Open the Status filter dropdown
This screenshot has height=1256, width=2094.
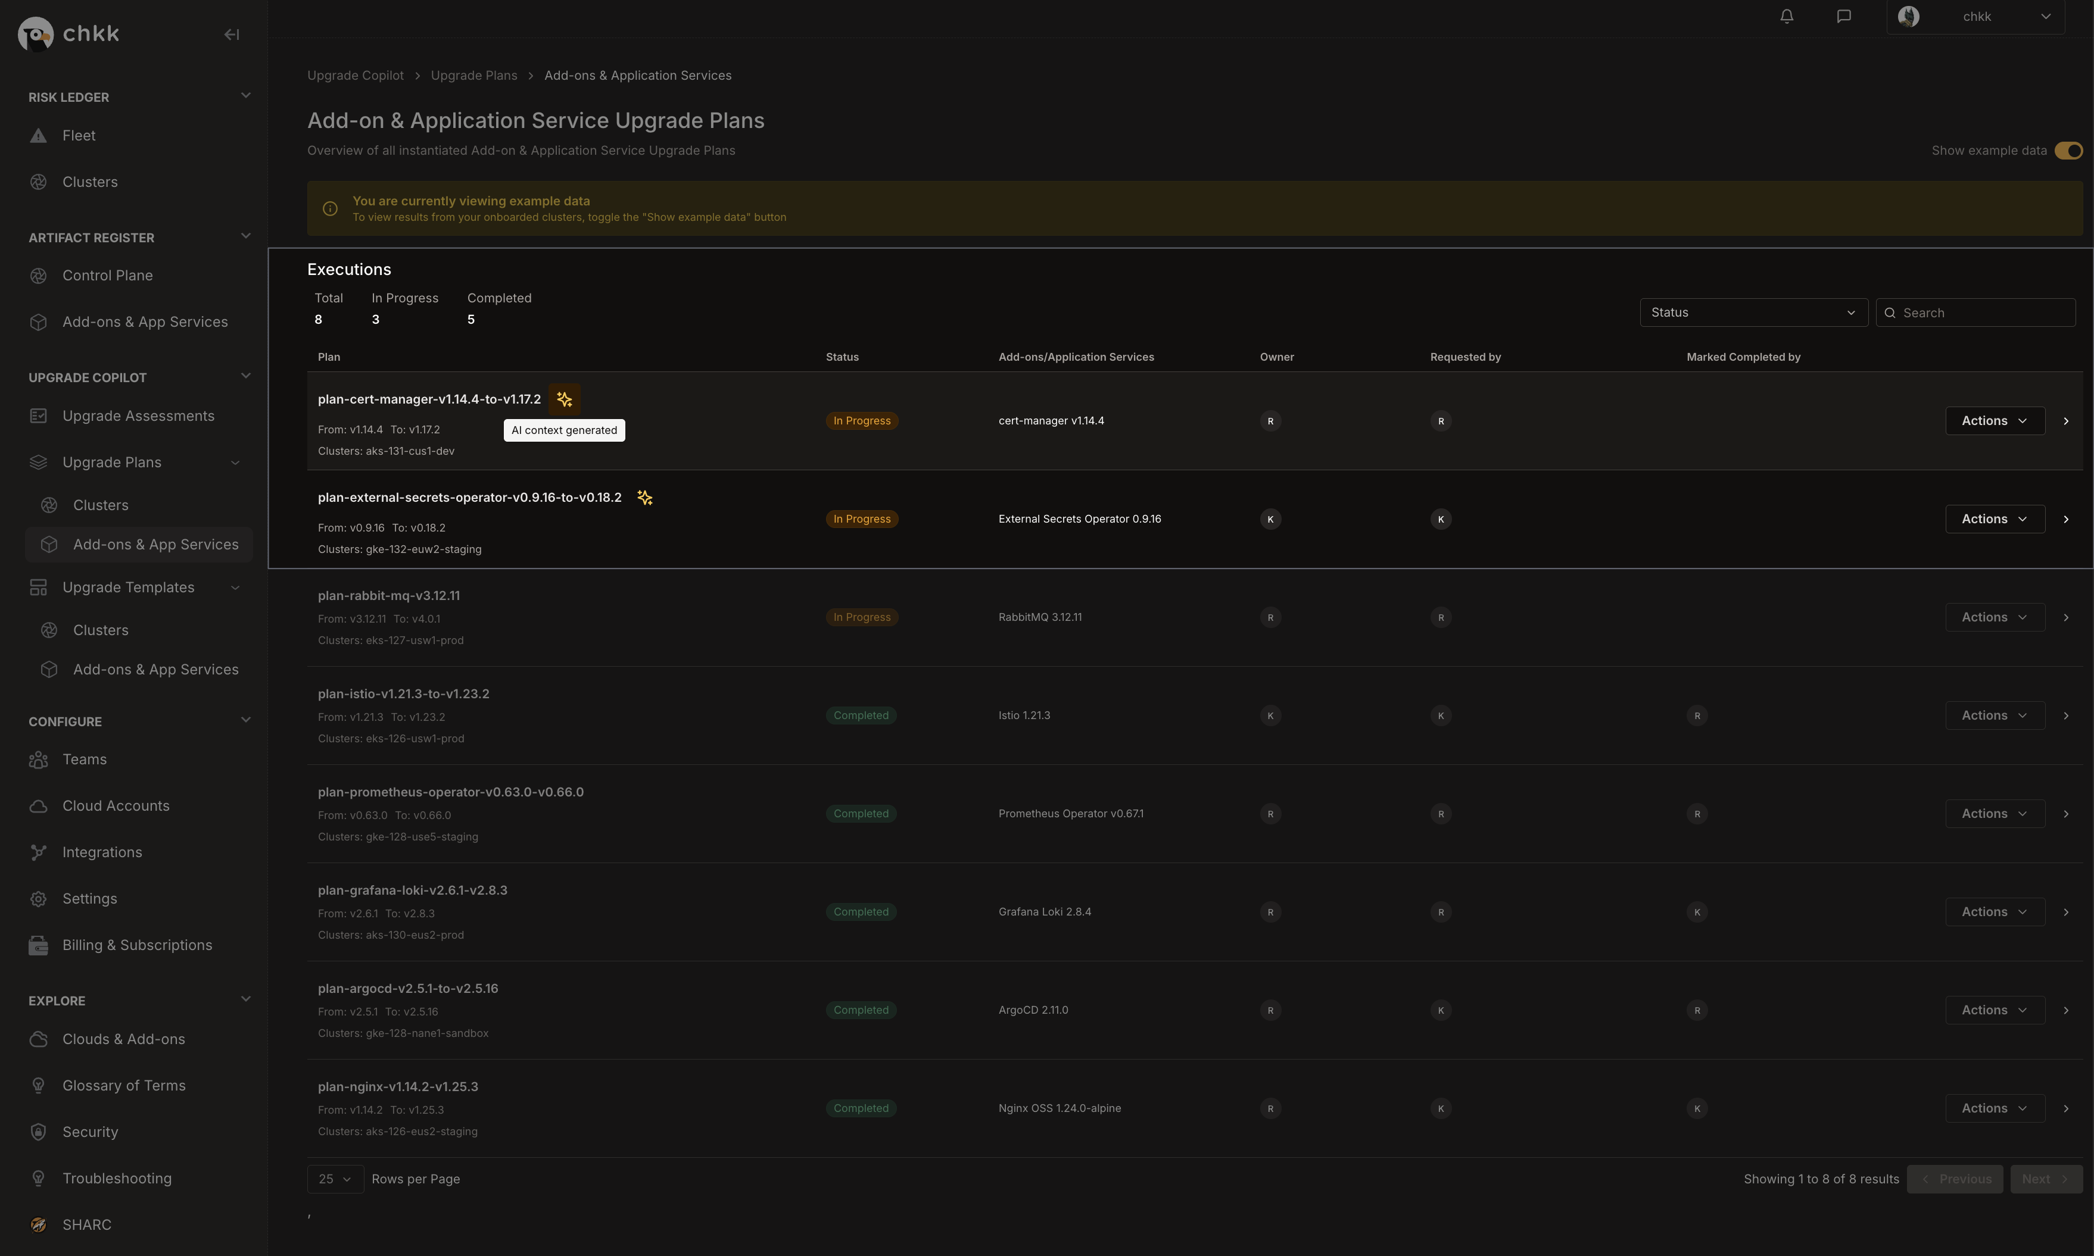pyautogui.click(x=1753, y=313)
